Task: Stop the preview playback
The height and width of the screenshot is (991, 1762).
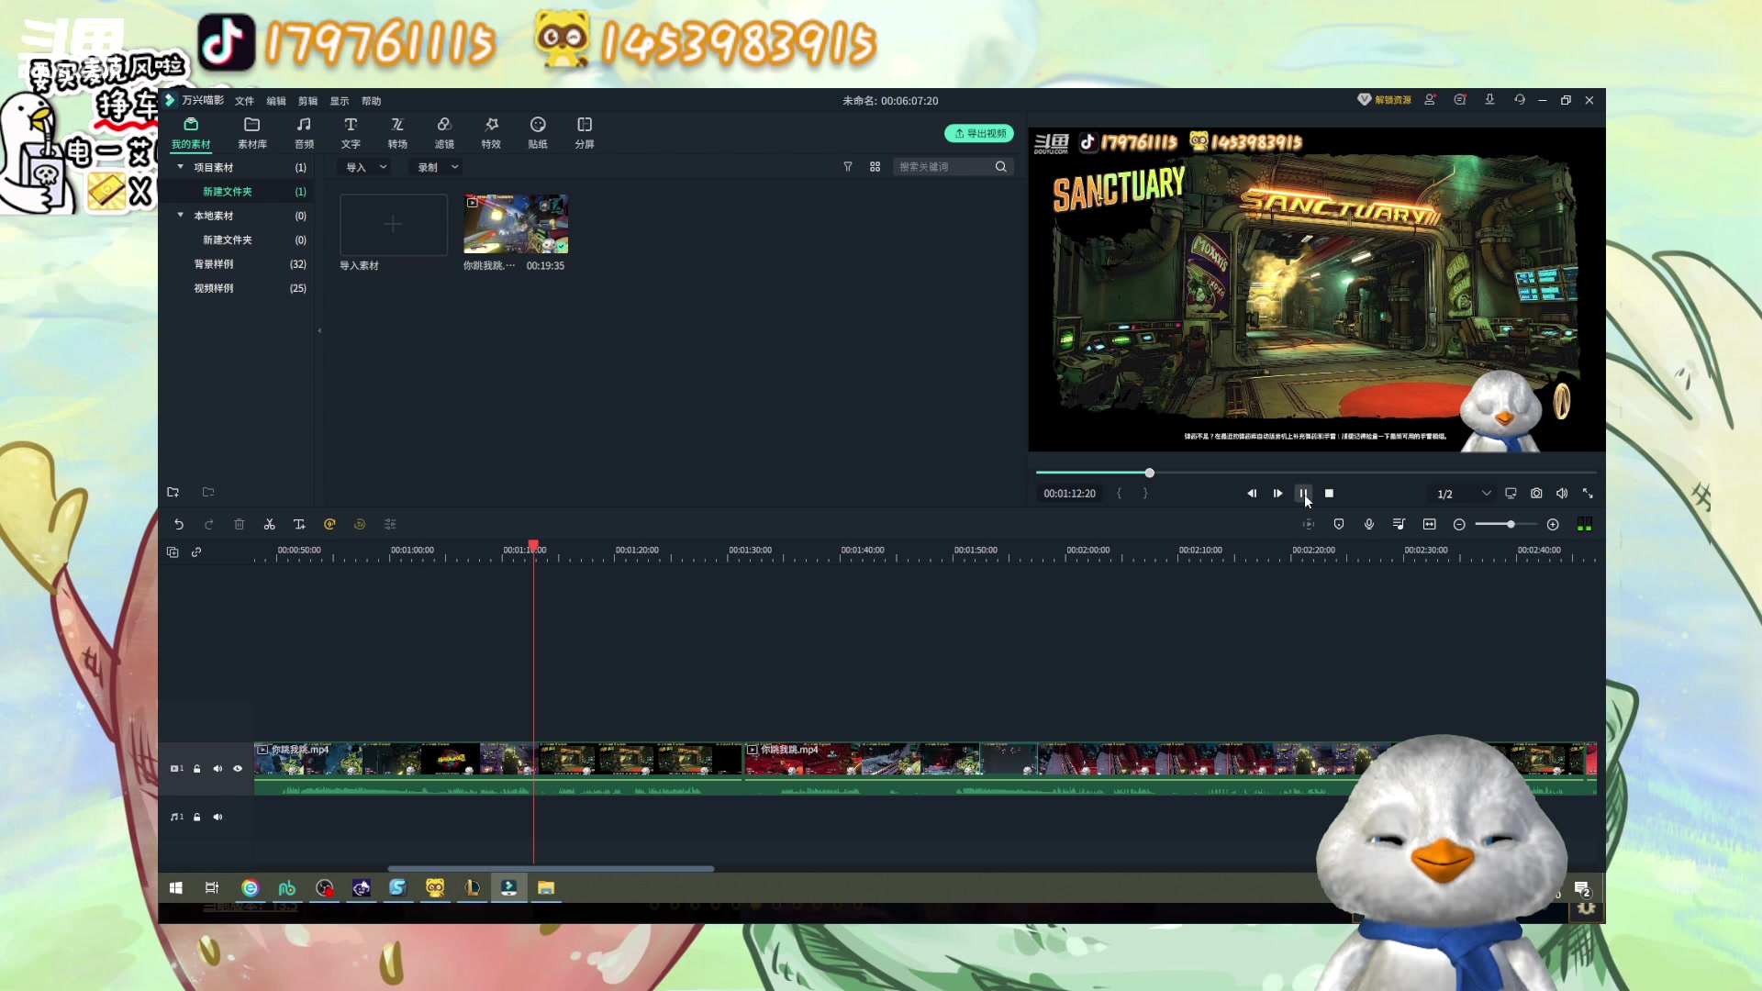Action: (1329, 494)
